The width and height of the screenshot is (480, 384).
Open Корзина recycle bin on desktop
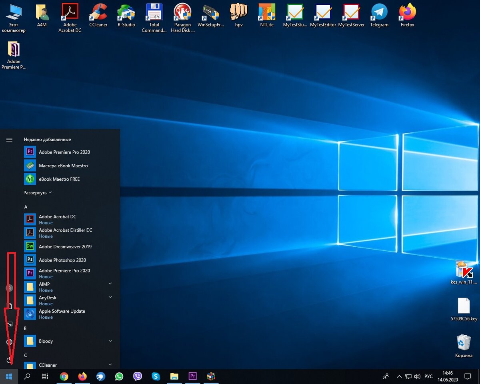(x=464, y=346)
